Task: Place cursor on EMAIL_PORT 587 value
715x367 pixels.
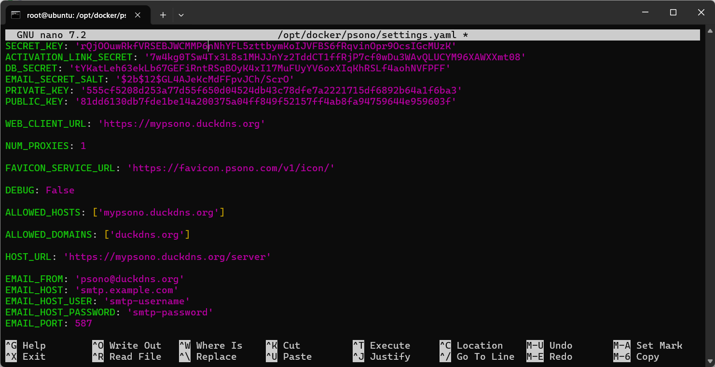Action: click(83, 323)
